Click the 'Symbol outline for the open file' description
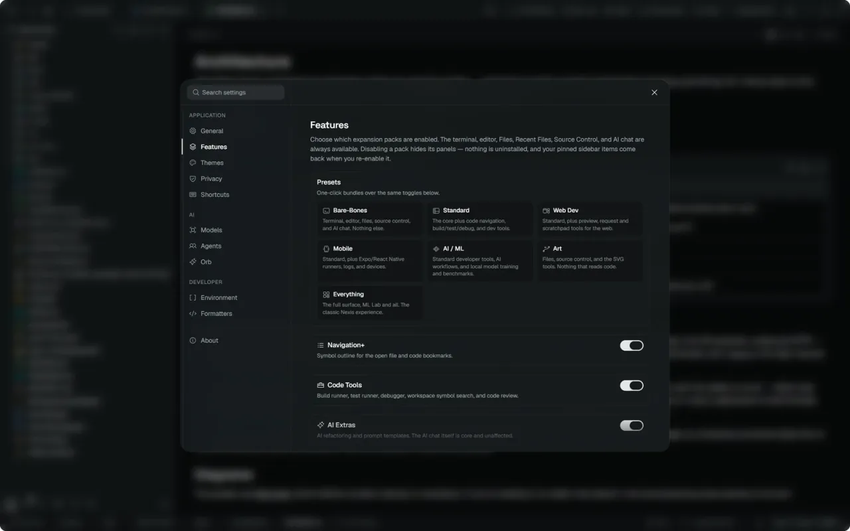 pyautogui.click(x=384, y=356)
